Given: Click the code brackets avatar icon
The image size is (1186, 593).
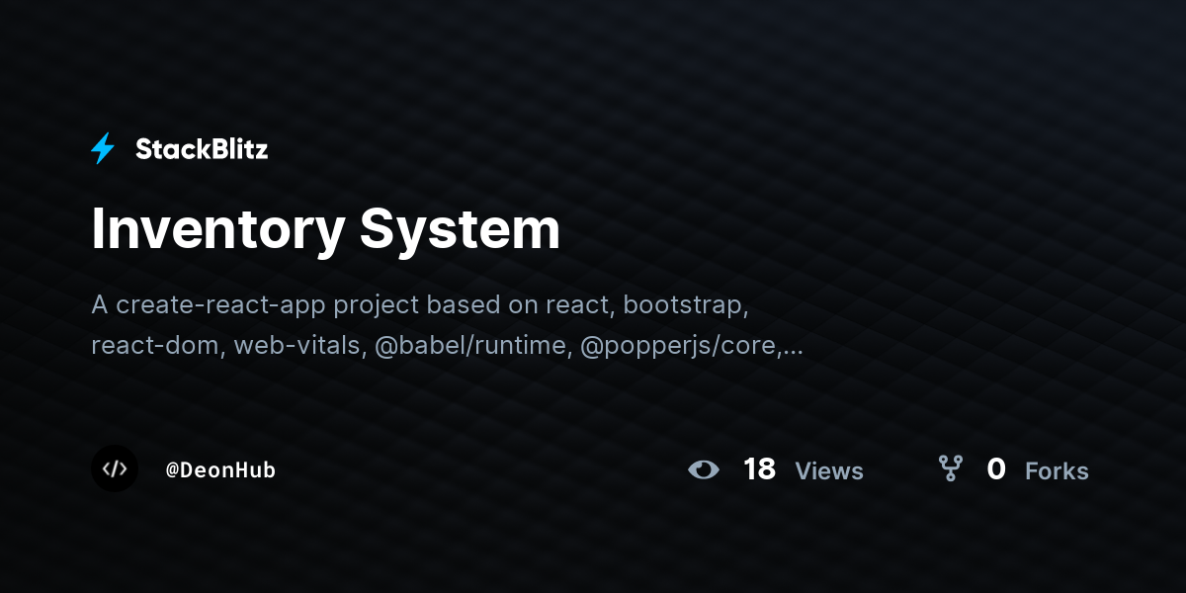Looking at the screenshot, I should pos(115,468).
